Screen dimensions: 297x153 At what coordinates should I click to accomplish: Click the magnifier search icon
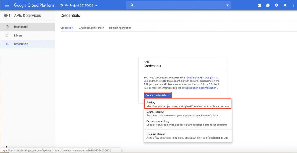point(132,5)
